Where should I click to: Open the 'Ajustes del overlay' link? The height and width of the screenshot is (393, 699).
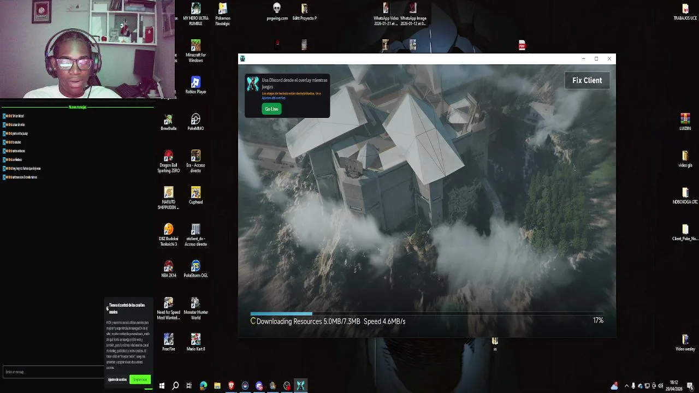click(x=274, y=98)
